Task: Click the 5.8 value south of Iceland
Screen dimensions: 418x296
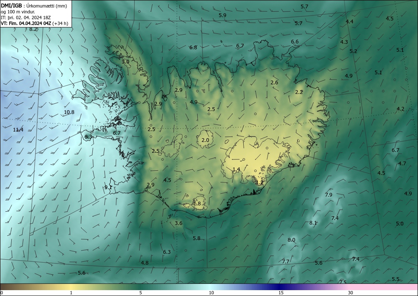Action: (x=196, y=238)
